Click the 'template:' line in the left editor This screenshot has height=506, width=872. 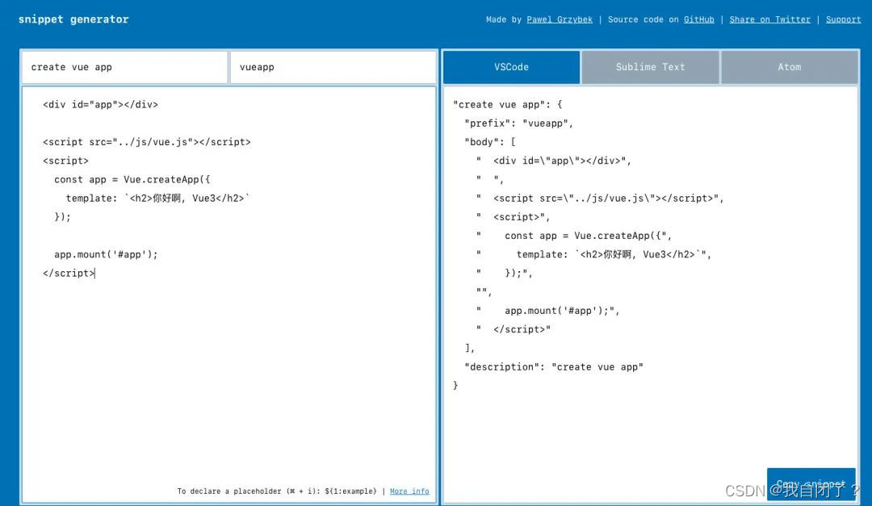click(x=158, y=198)
